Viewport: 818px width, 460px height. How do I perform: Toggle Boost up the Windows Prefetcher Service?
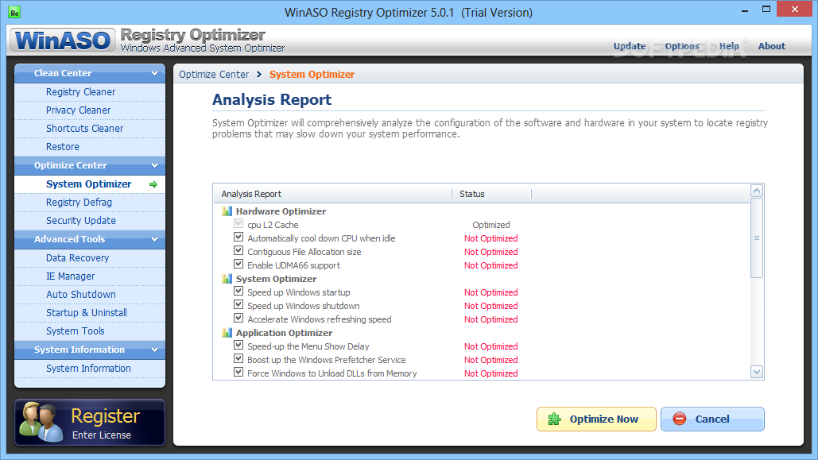point(238,359)
